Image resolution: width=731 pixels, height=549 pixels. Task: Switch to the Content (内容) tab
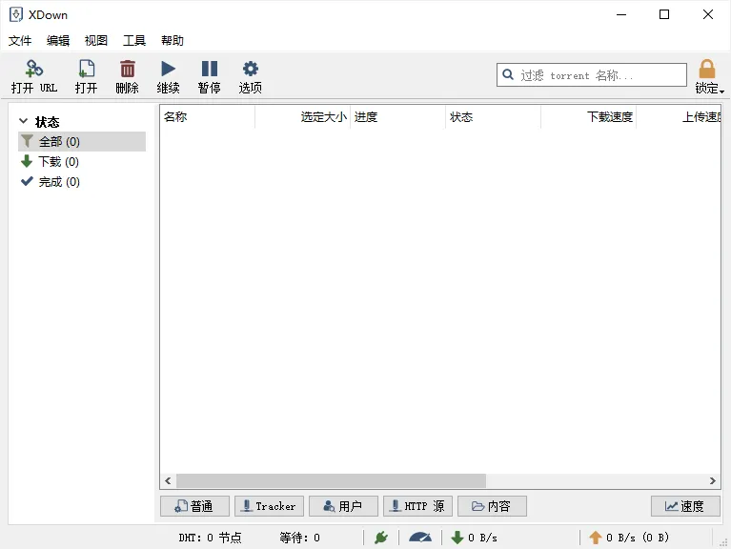(493, 506)
